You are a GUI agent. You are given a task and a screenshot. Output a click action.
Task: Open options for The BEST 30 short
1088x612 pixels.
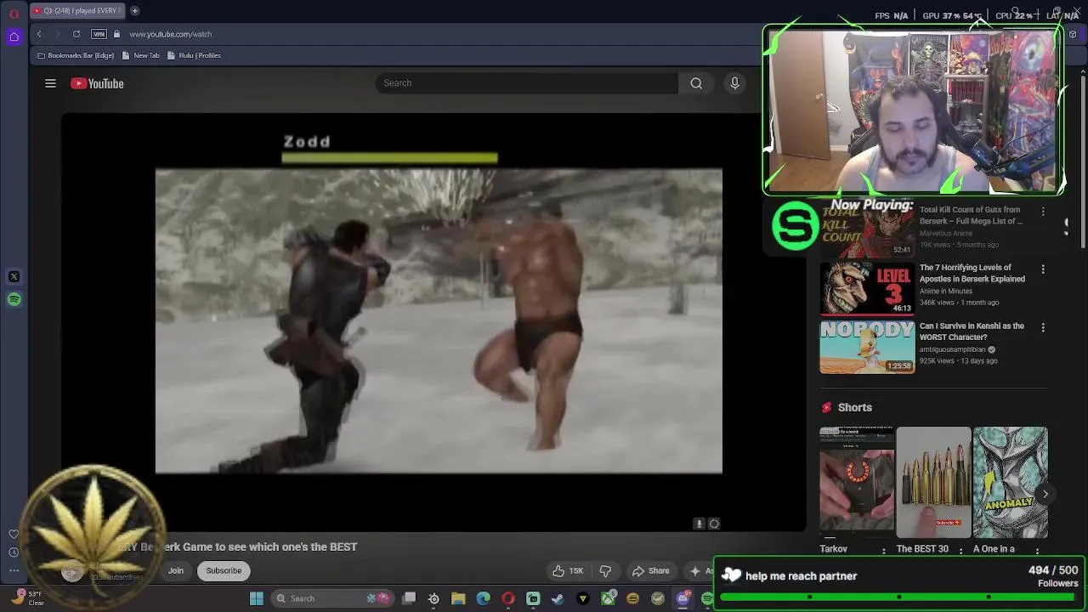[960, 551]
